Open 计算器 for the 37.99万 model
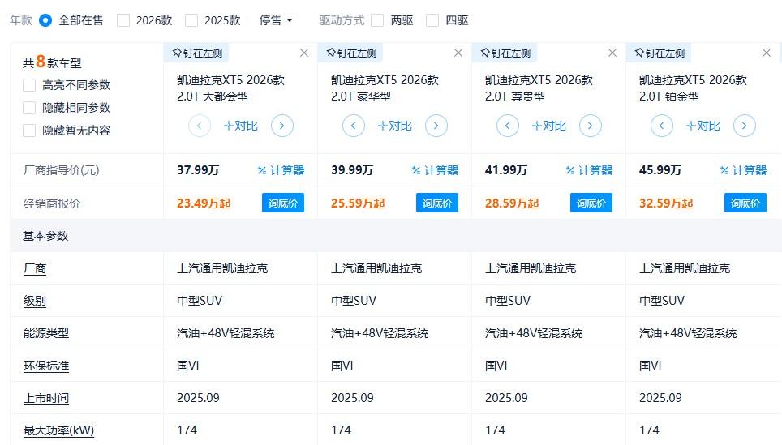Screen dimensions: 782x445 click(x=281, y=170)
